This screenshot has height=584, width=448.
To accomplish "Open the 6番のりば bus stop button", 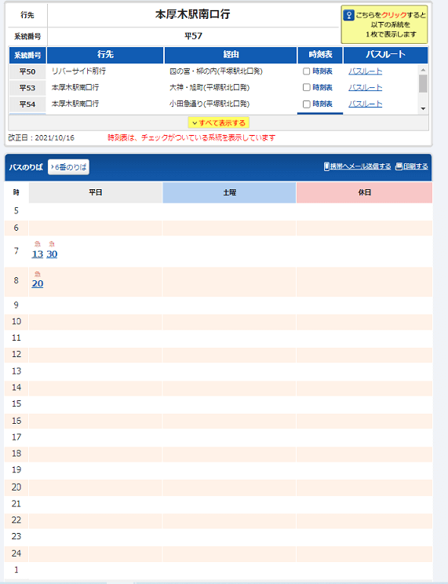I will coord(68,167).
